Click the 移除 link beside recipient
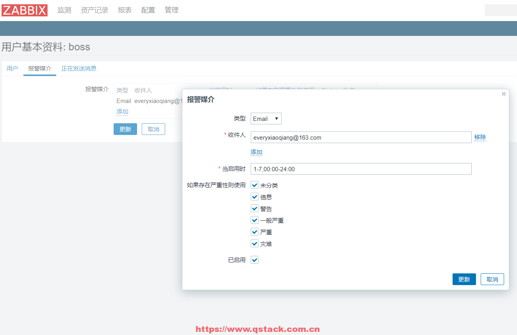The width and height of the screenshot is (517, 335). 480,137
